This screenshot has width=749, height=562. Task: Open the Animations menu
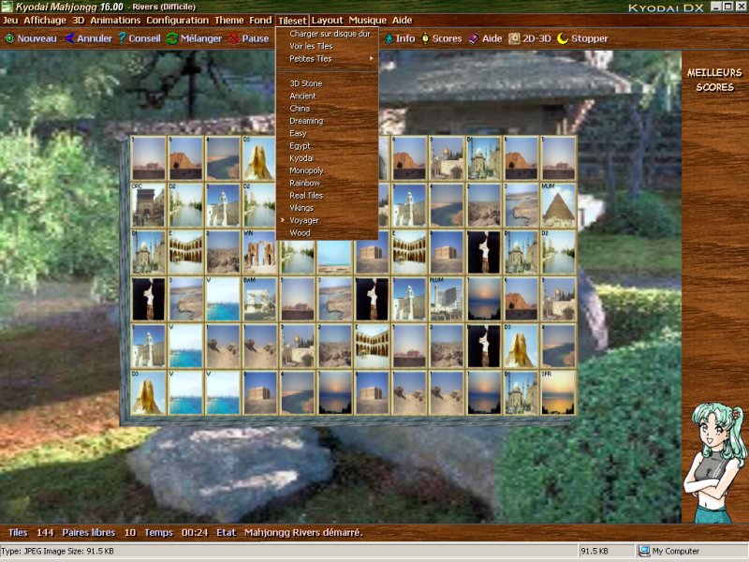(x=115, y=20)
